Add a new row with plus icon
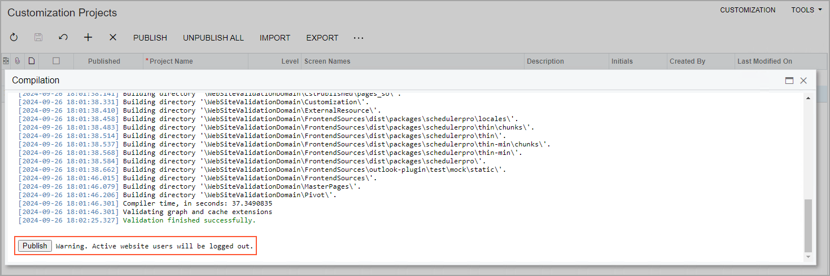The width and height of the screenshot is (830, 276). click(x=88, y=38)
